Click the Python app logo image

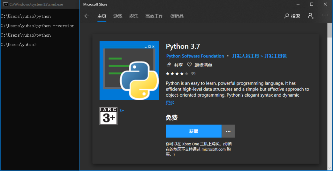pos(129,70)
